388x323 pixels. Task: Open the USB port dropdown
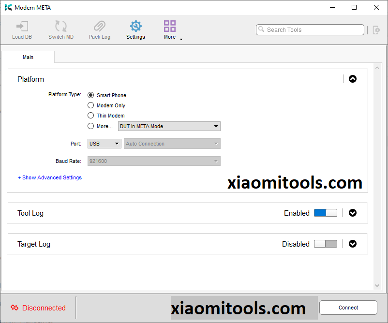[104, 144]
